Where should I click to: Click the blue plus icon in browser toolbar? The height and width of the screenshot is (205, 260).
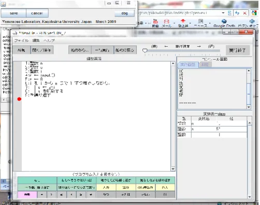click(252, 21)
